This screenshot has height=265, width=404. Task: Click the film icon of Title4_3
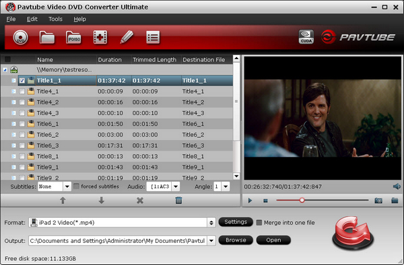coord(31,113)
